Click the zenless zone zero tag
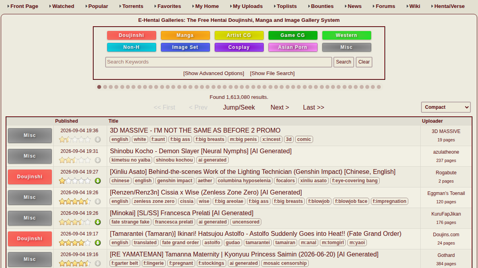478x268 pixels. (x=154, y=201)
